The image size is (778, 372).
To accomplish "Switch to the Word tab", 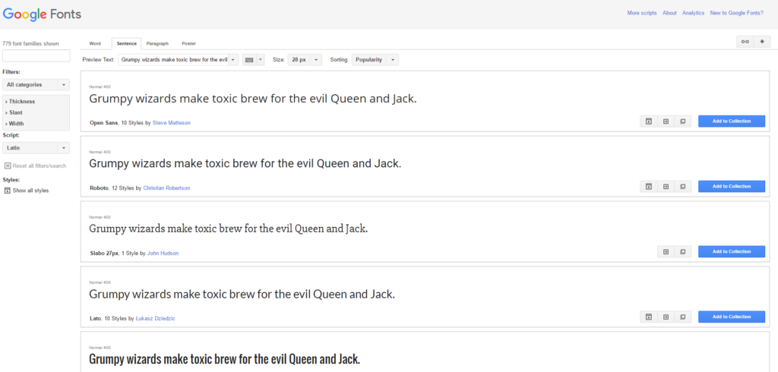I will 95,43.
